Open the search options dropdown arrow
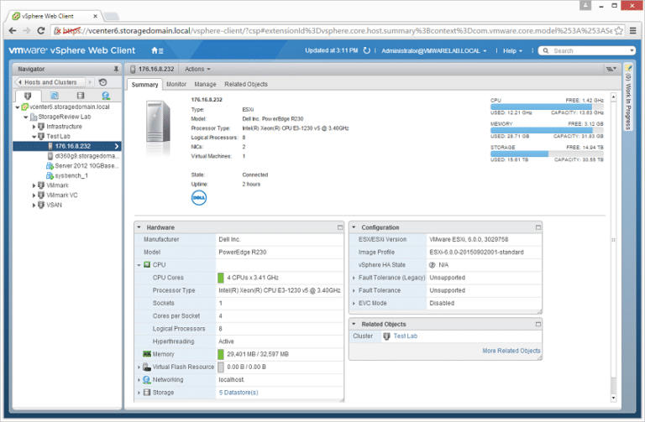This screenshot has height=422, width=645. click(x=632, y=50)
